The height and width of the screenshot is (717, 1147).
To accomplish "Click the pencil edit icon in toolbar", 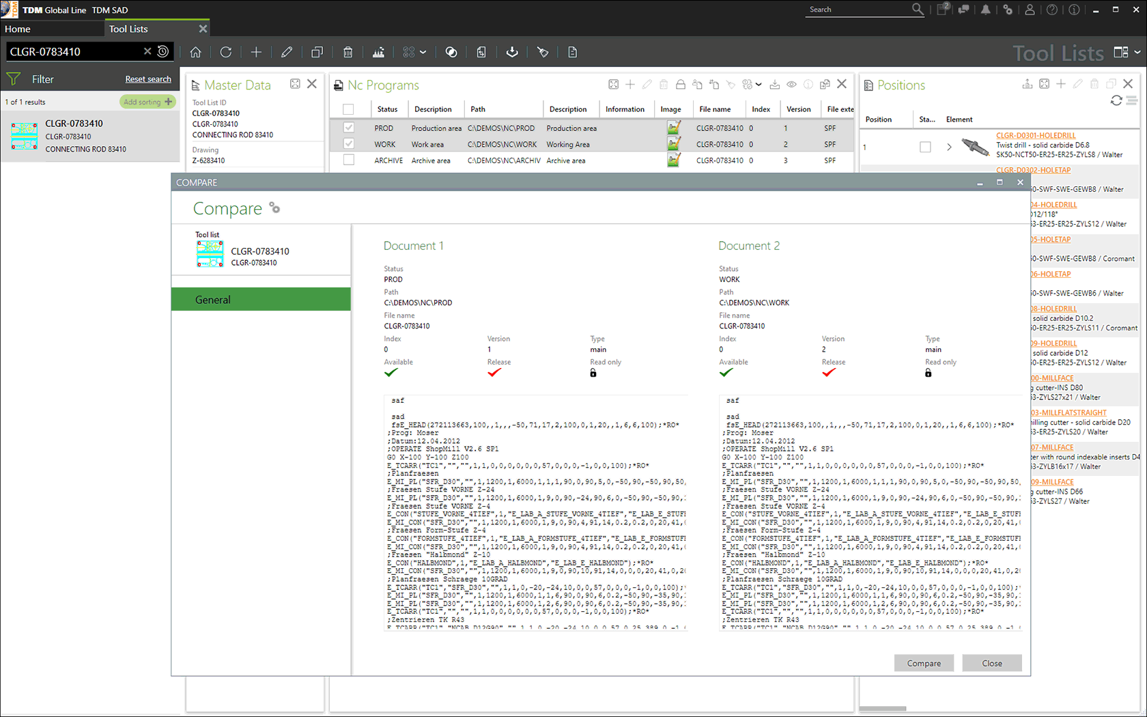I will (287, 52).
